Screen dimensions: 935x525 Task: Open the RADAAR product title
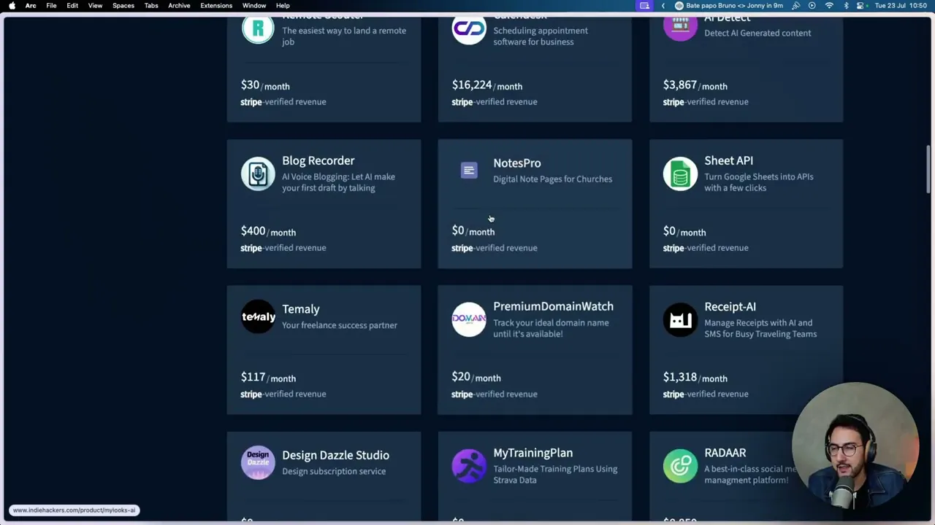725,453
